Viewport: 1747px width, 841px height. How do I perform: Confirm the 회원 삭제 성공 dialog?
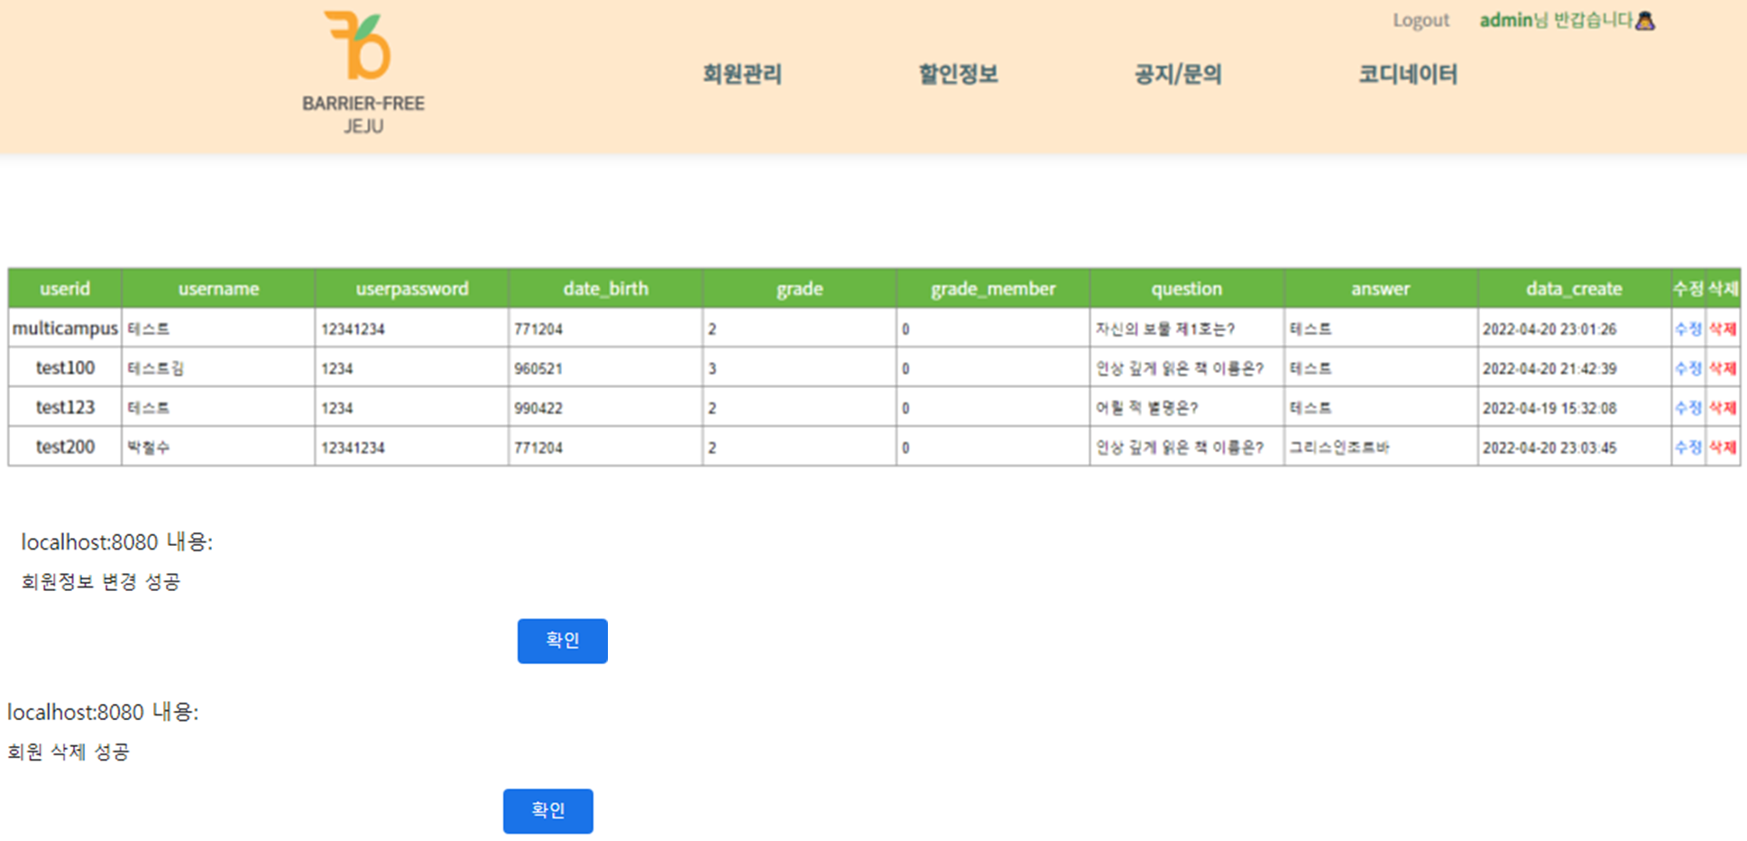pyautogui.click(x=547, y=810)
